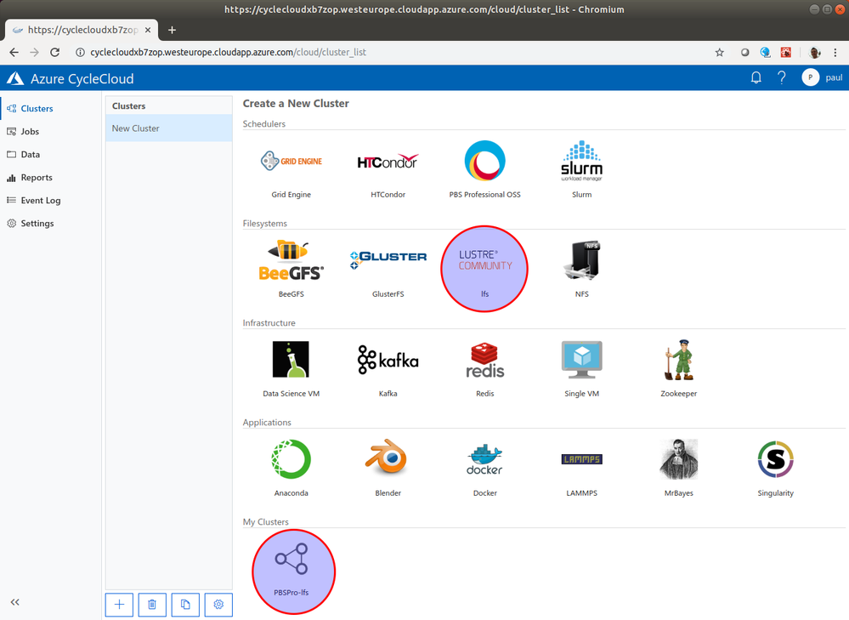The height and width of the screenshot is (620, 849).
Task: Collapse the left sidebar with double chevron
Action: (x=14, y=602)
